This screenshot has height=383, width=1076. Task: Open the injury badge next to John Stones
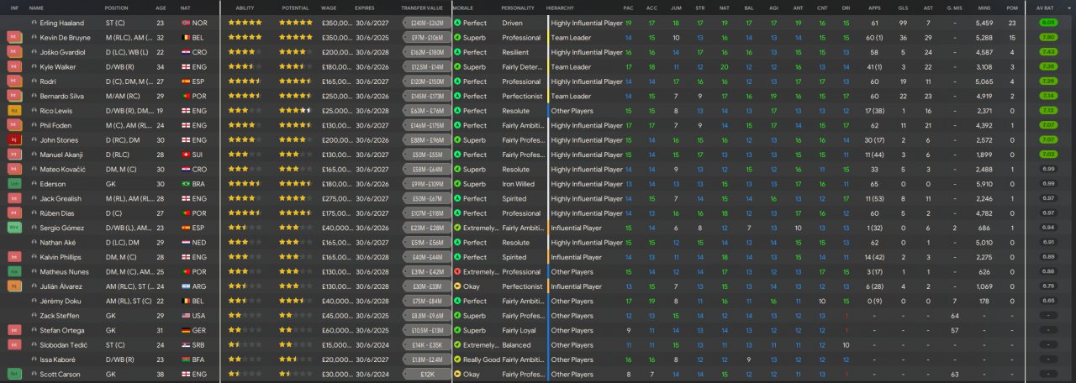14,140
